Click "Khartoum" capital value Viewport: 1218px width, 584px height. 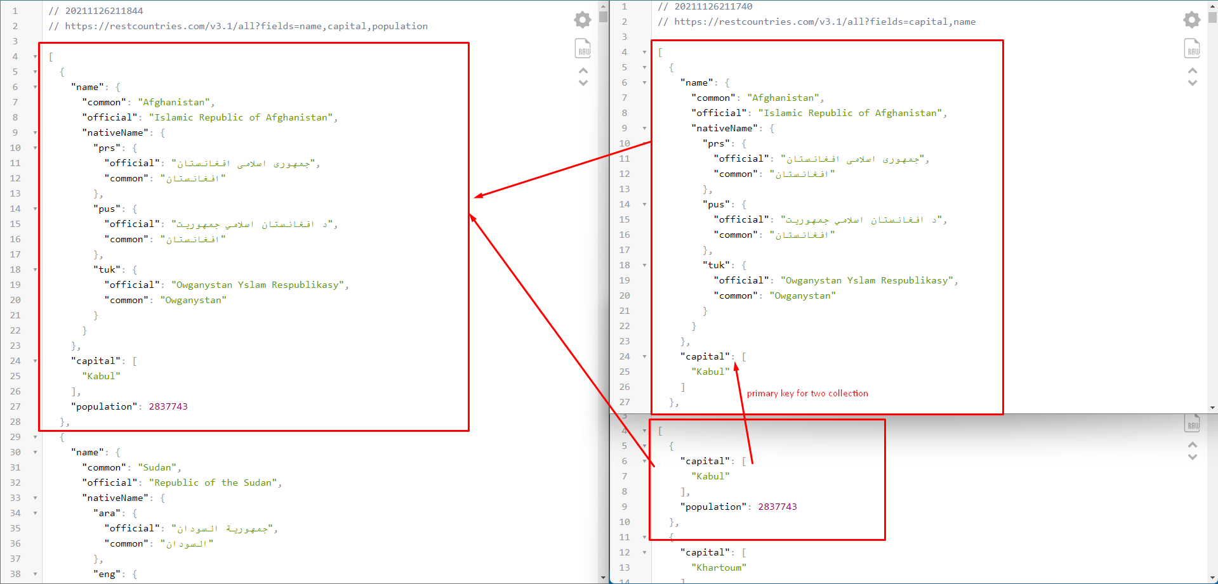pyautogui.click(x=719, y=568)
